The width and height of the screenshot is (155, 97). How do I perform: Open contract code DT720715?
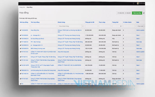(25, 57)
